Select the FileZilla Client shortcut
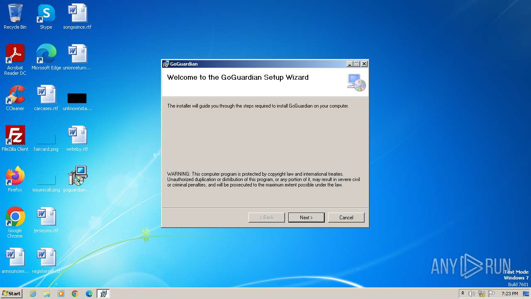 (15, 139)
